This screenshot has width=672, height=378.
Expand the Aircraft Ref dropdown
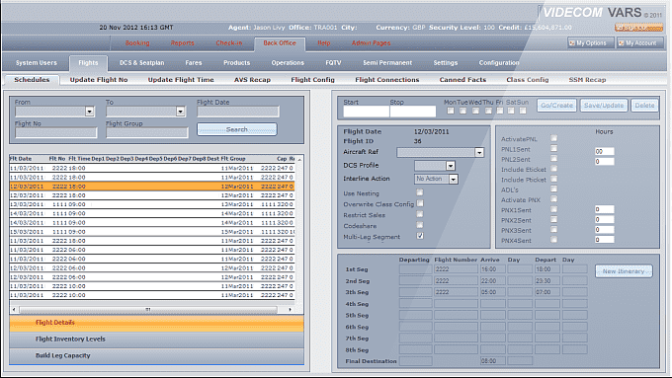pos(479,152)
